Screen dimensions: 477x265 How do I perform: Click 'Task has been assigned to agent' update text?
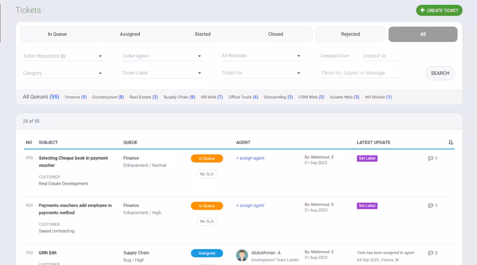[x=386, y=253]
